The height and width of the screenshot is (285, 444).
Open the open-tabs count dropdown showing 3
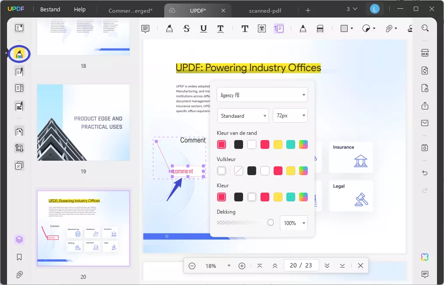click(352, 9)
